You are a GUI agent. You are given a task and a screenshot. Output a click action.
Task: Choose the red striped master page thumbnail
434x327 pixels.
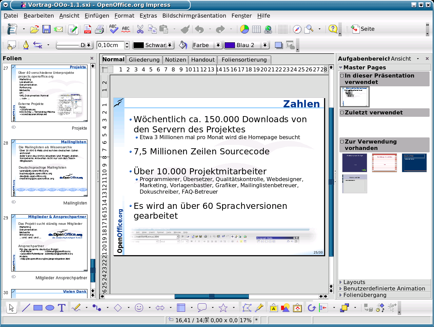384,163
